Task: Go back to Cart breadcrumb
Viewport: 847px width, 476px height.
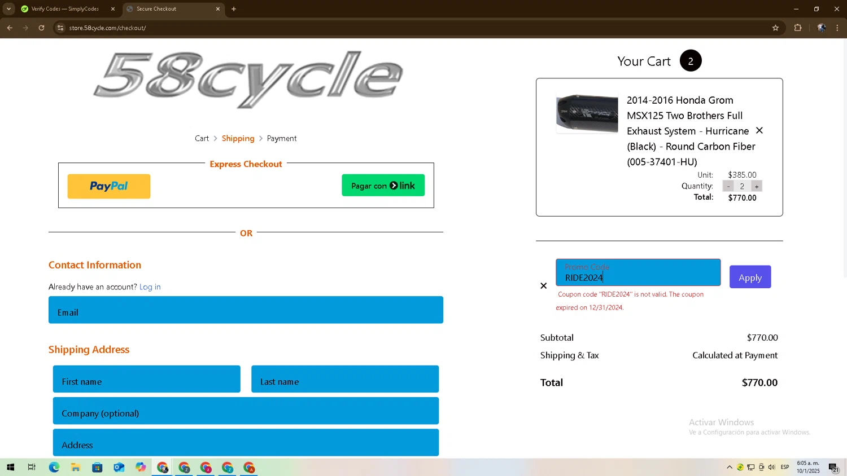Action: click(x=202, y=138)
